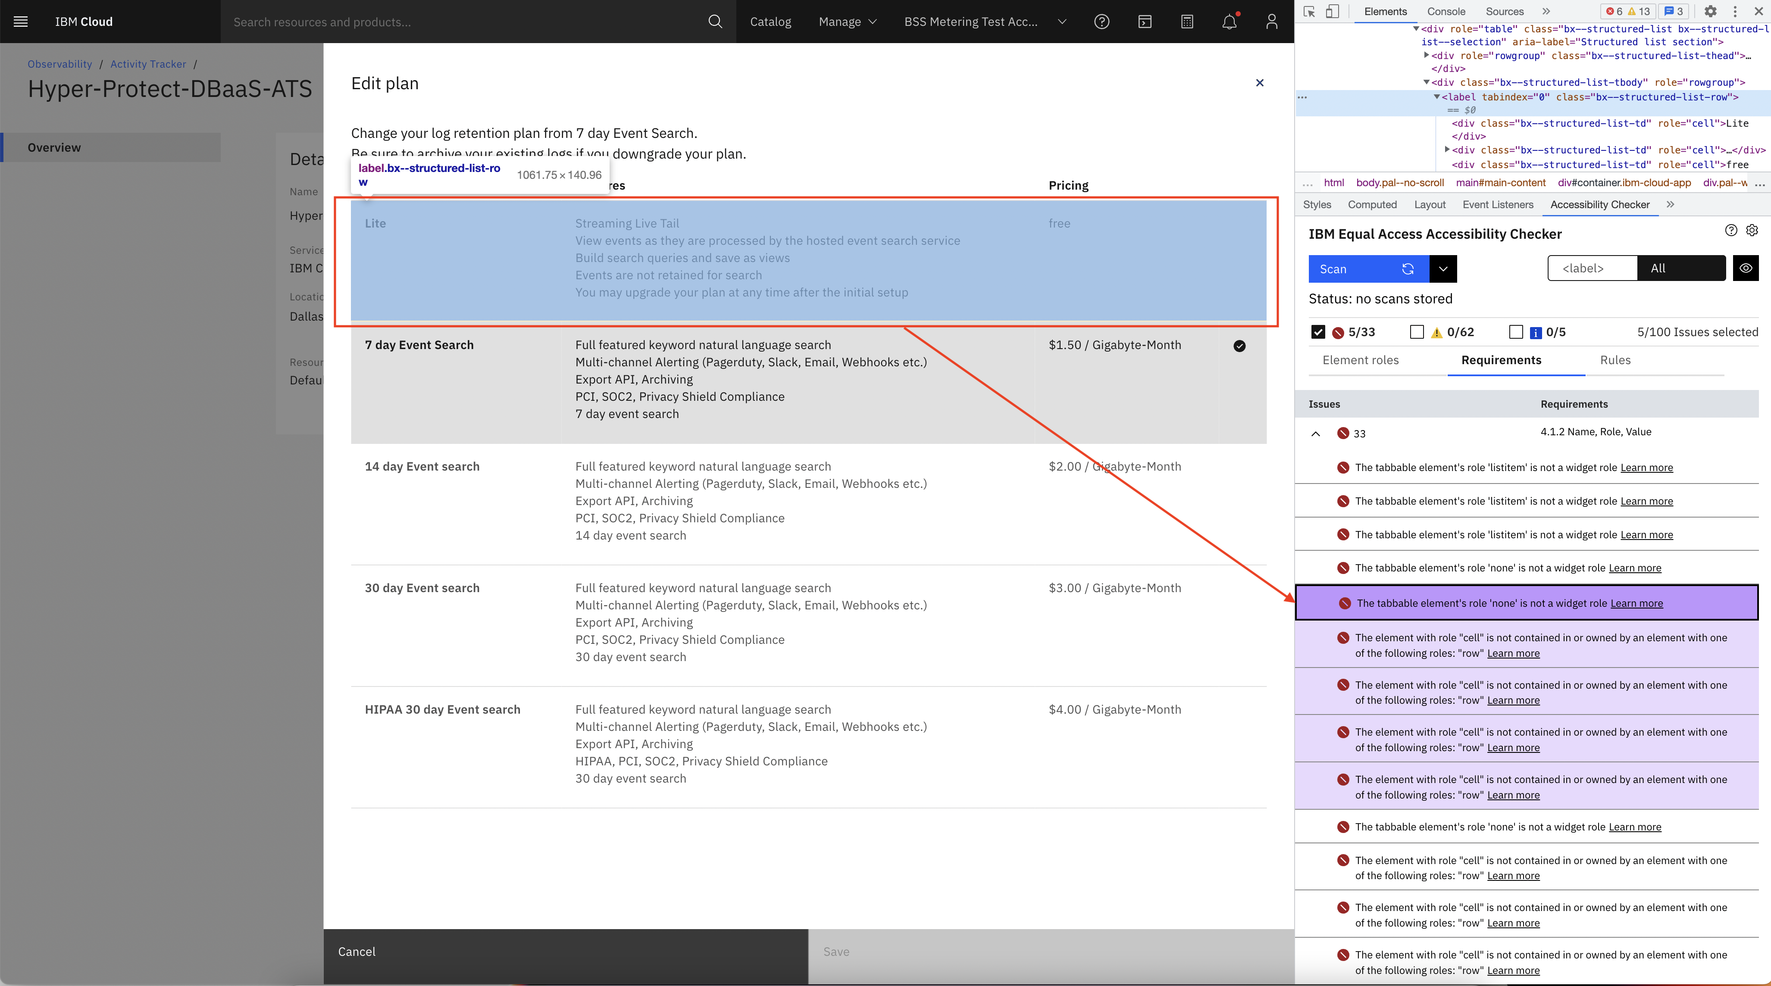Toggle the device emulation toolbar

tap(1334, 12)
